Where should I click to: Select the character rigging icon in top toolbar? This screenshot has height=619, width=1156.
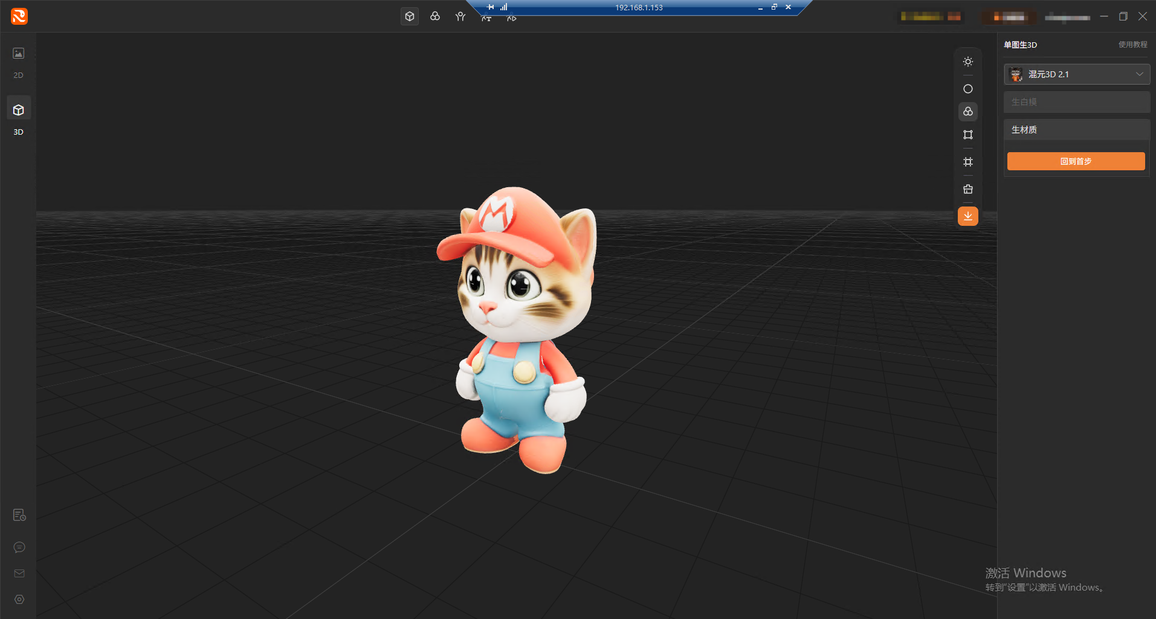460,16
